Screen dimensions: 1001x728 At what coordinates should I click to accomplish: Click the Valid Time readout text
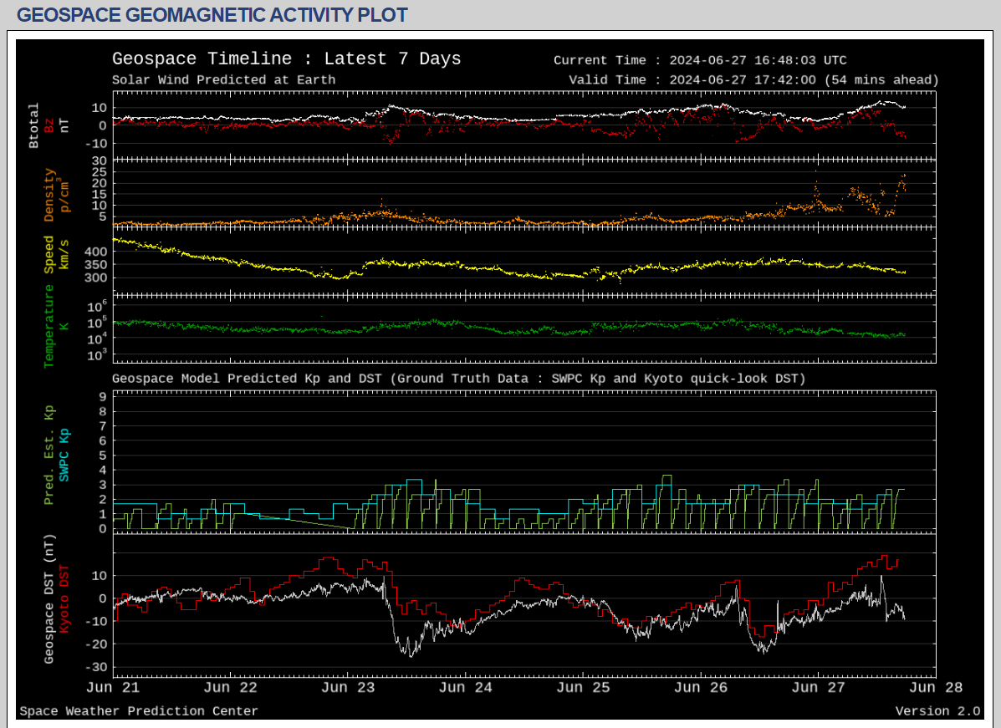click(753, 80)
